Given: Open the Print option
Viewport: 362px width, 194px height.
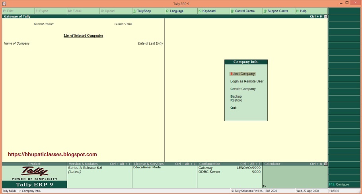Looking at the screenshot, I should click(18, 11).
